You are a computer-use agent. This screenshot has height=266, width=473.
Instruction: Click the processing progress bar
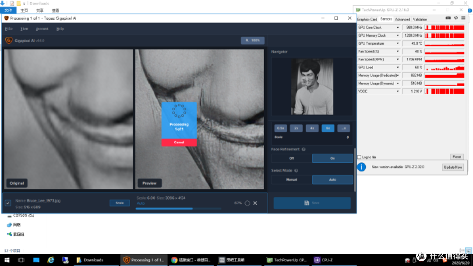click(x=178, y=208)
